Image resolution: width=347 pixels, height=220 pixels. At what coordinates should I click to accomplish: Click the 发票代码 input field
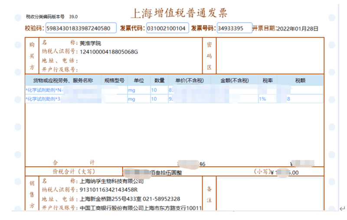click(x=167, y=29)
